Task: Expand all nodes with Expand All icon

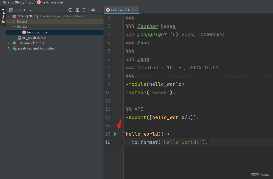Action: coord(77,10)
